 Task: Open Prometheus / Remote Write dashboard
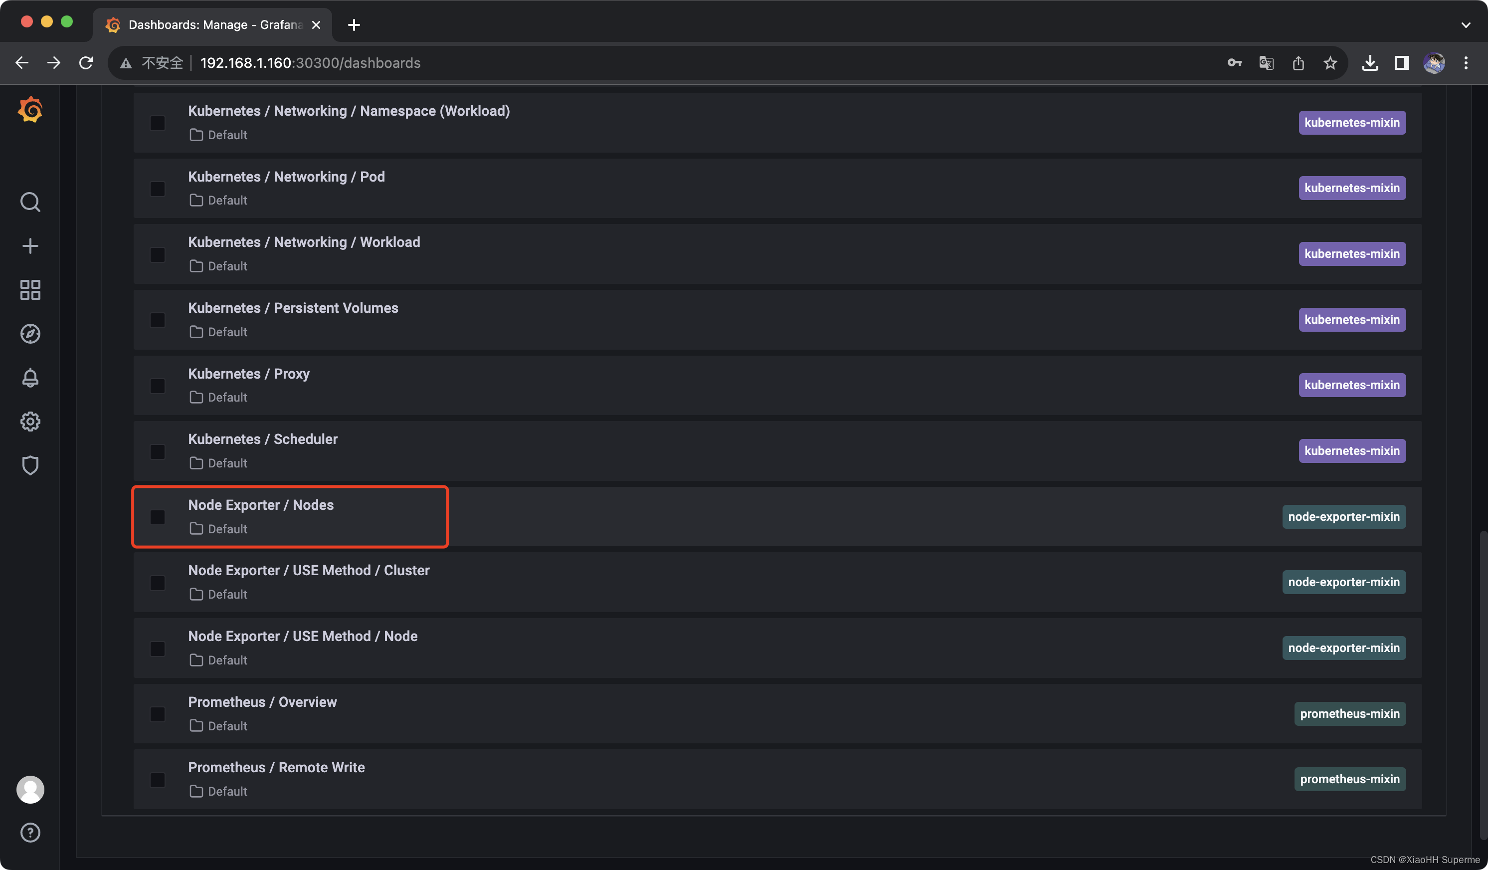click(x=276, y=767)
